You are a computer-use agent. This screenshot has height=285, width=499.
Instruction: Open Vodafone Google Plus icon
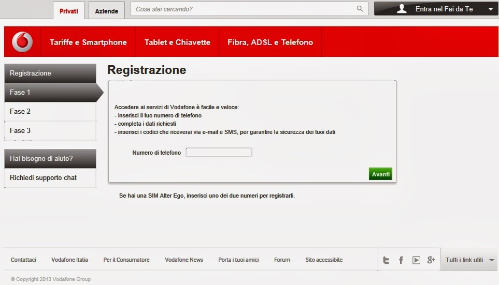pos(431,260)
